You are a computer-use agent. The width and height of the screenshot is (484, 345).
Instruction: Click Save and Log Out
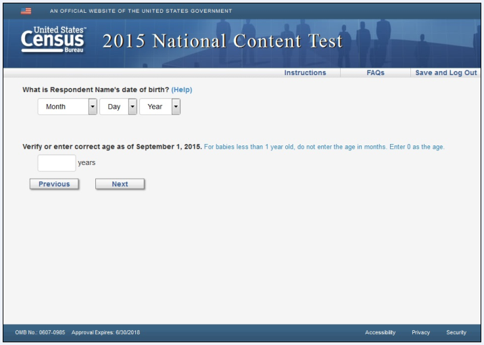(446, 72)
